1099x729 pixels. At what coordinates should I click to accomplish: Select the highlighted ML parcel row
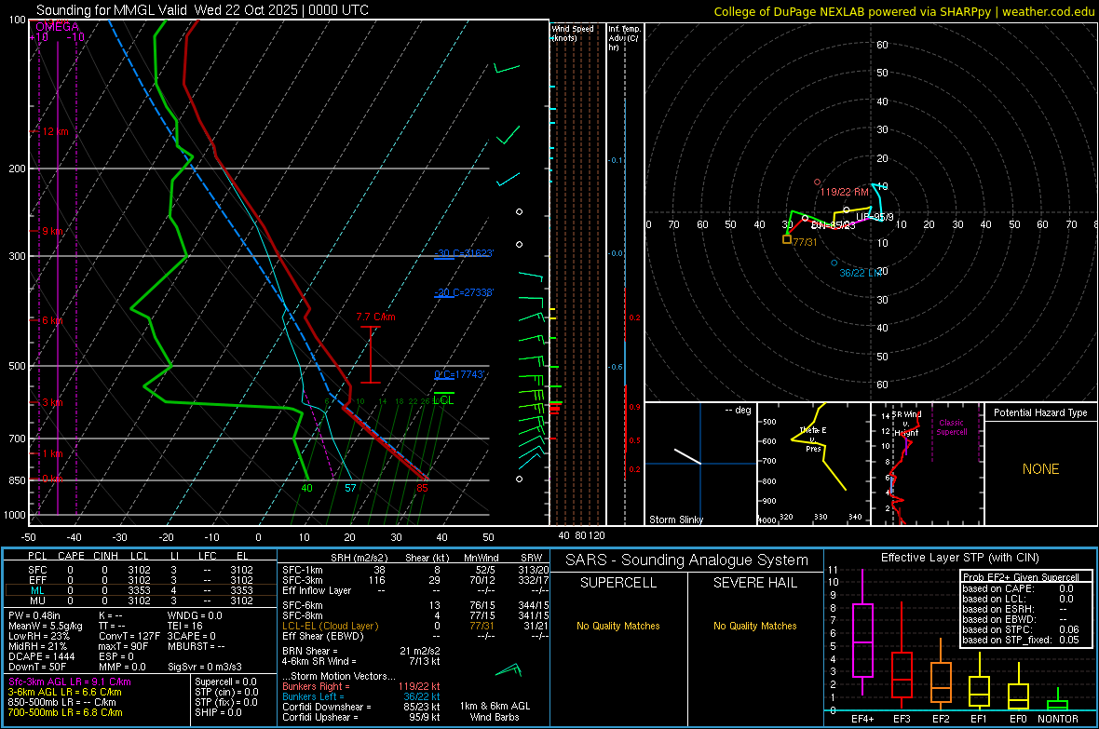point(139,590)
